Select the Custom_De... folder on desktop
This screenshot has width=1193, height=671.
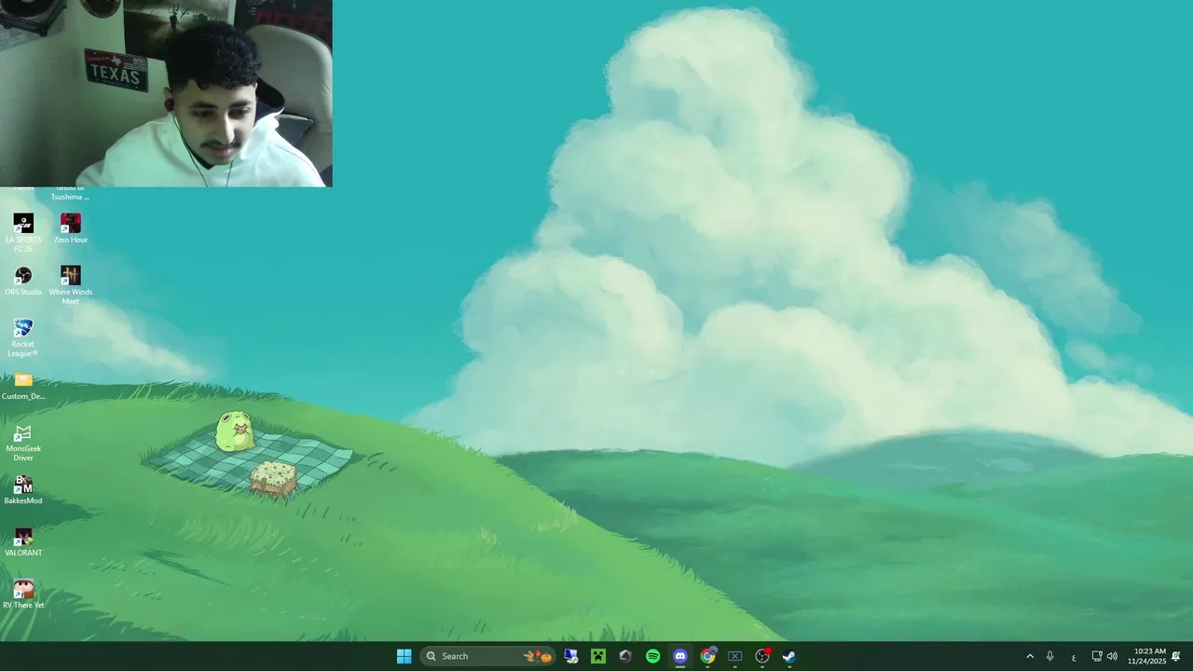23,386
